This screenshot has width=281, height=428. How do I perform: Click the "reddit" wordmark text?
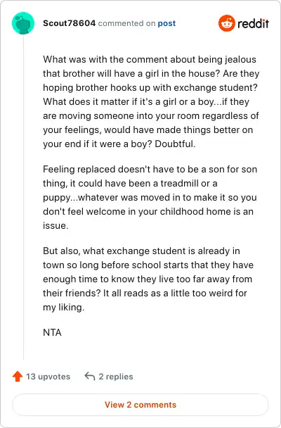point(253,23)
